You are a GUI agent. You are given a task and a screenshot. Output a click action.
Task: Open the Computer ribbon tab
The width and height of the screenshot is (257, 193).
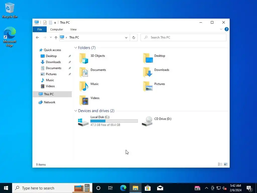(56, 29)
